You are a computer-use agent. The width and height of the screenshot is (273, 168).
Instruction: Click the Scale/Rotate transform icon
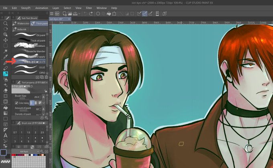pos(114,14)
